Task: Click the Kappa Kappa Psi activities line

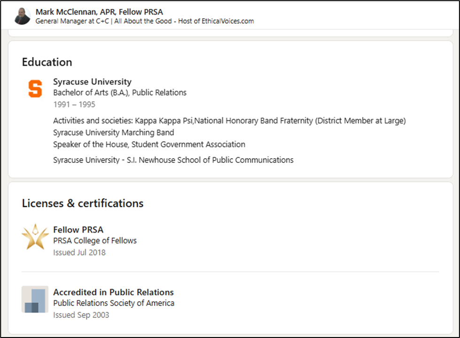Action: click(x=229, y=121)
